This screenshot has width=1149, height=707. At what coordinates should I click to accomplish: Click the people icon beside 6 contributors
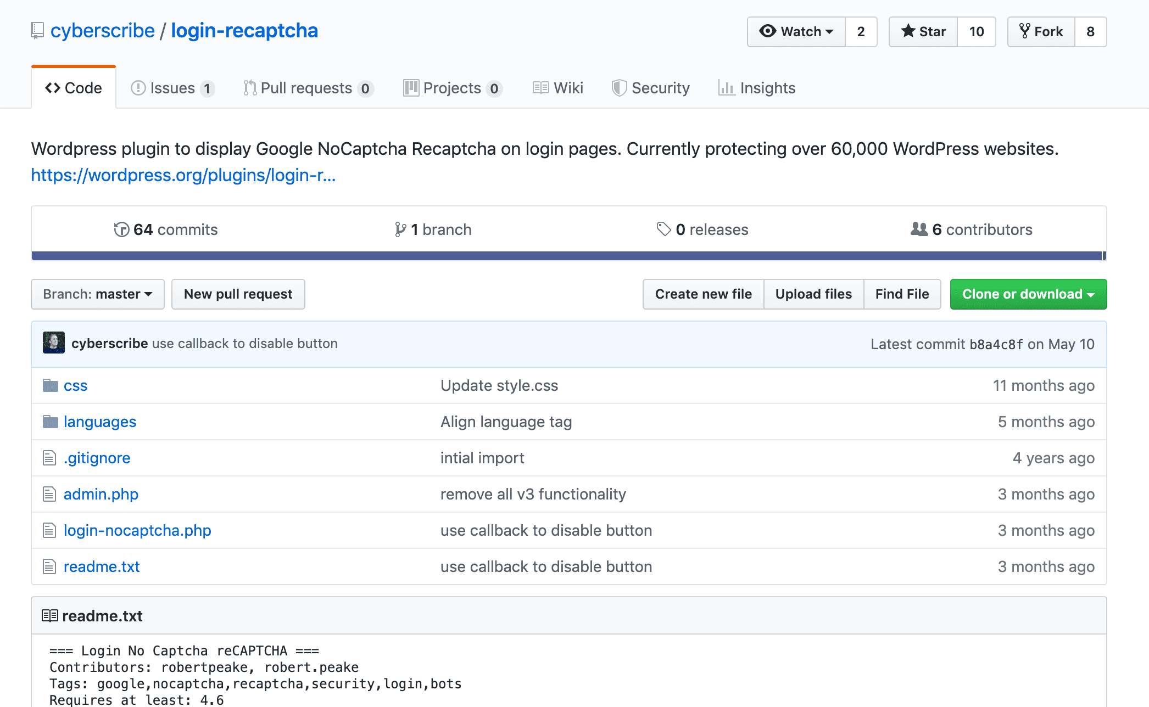click(919, 229)
